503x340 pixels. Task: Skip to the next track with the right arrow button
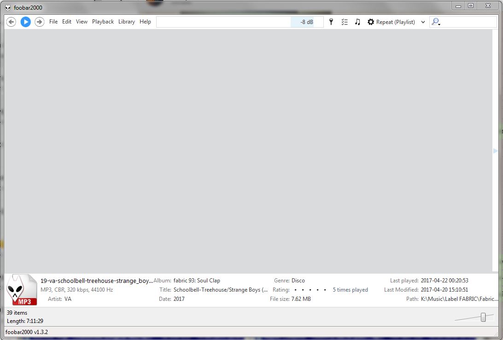(x=40, y=22)
